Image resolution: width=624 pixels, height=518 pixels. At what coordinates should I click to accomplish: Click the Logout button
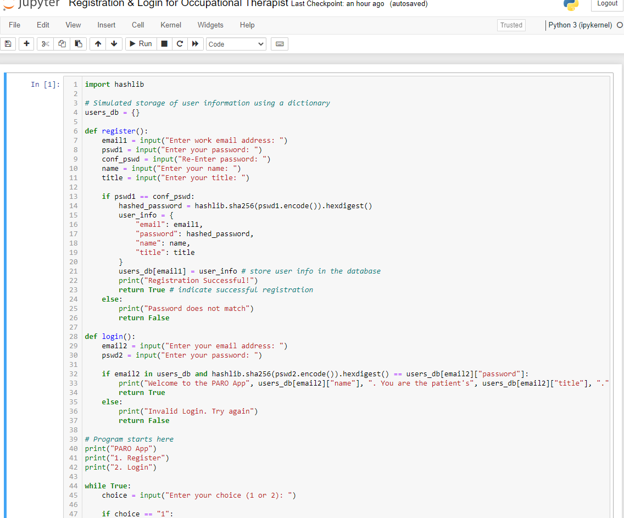(608, 4)
